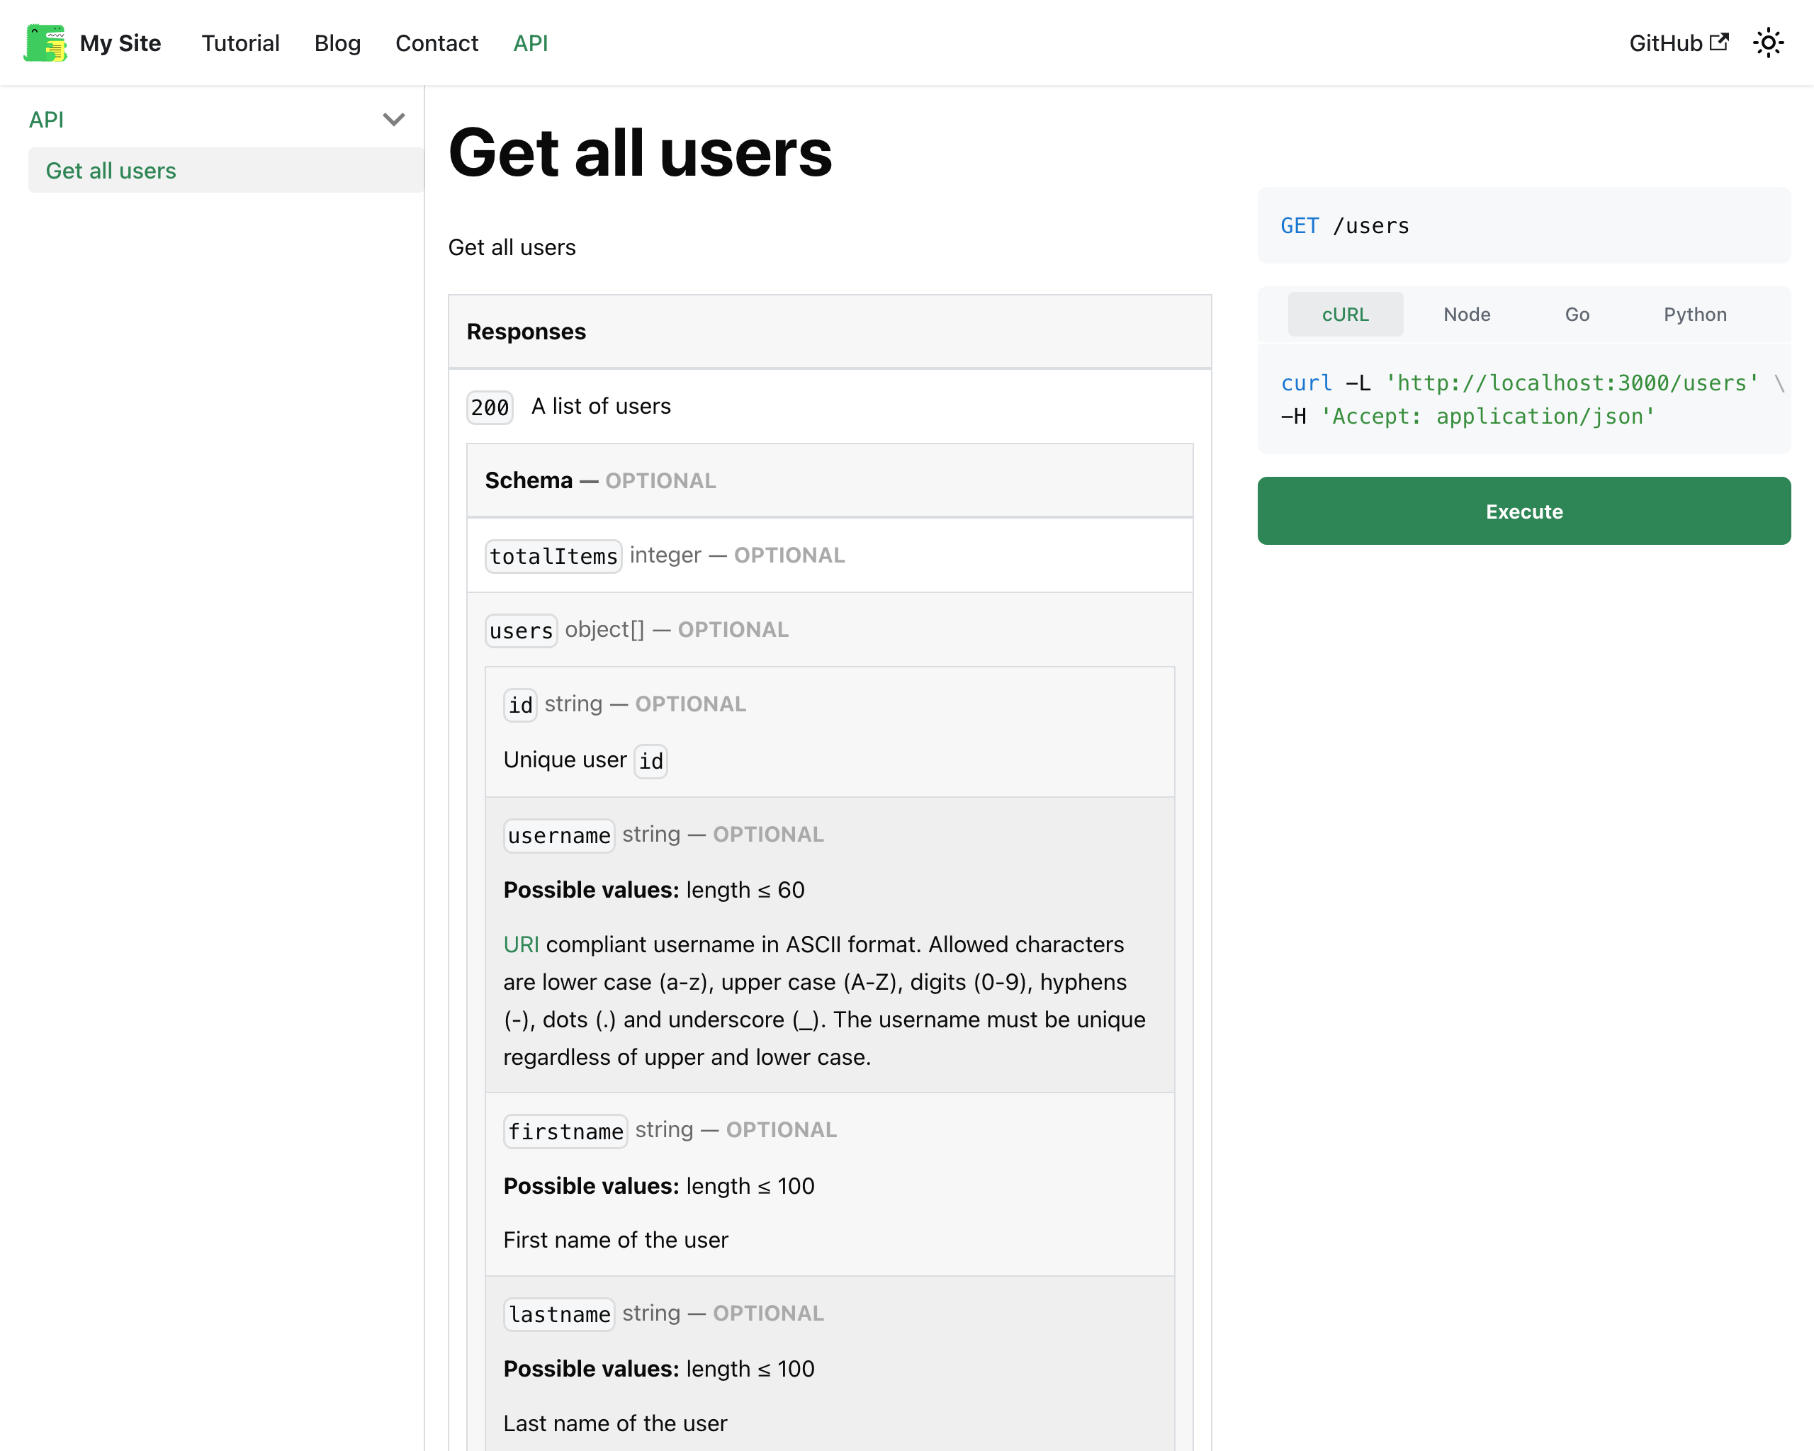The height and width of the screenshot is (1451, 1814).
Task: Select the cURL code tab
Action: [1344, 315]
